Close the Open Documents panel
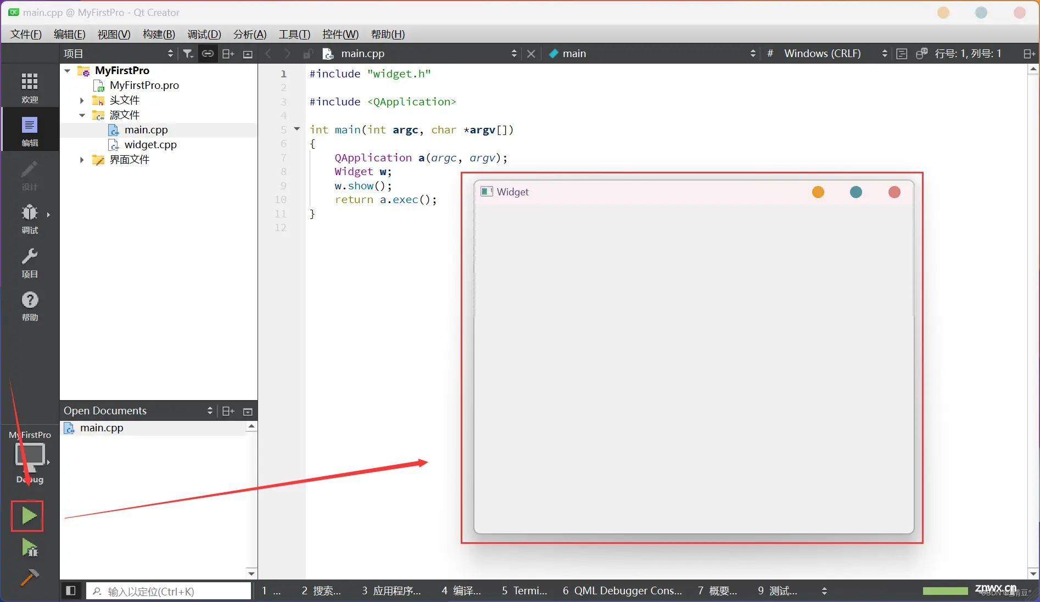 pyautogui.click(x=248, y=412)
